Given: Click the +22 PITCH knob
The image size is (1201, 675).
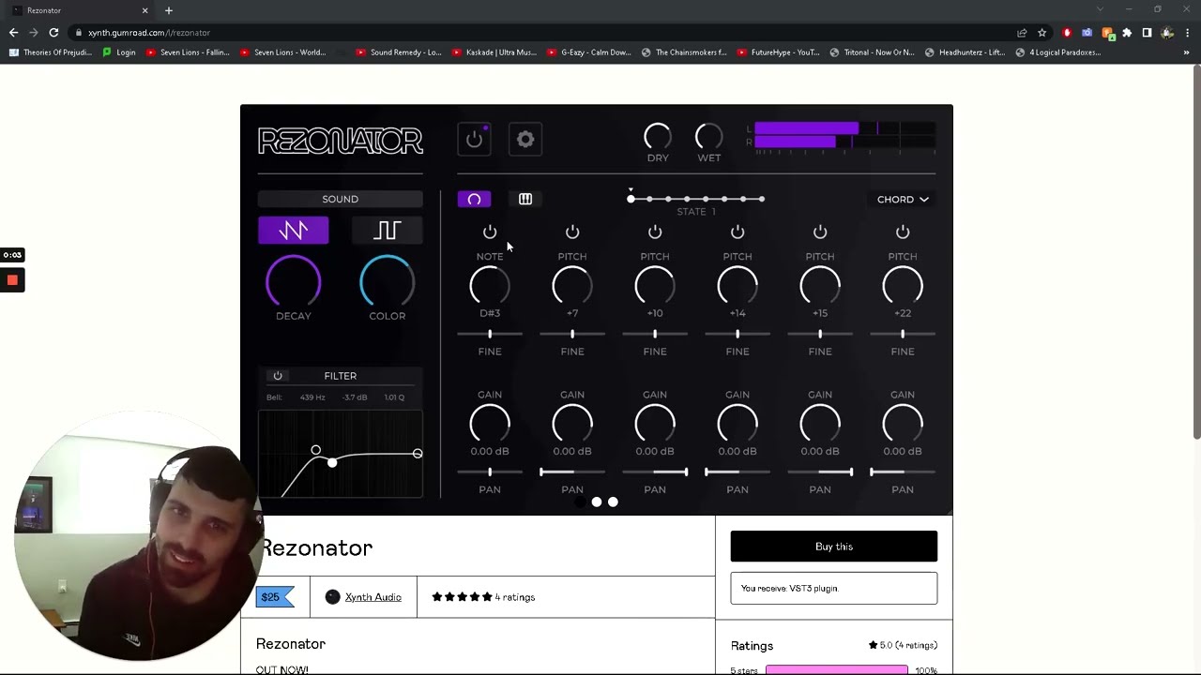Looking at the screenshot, I should click(903, 286).
